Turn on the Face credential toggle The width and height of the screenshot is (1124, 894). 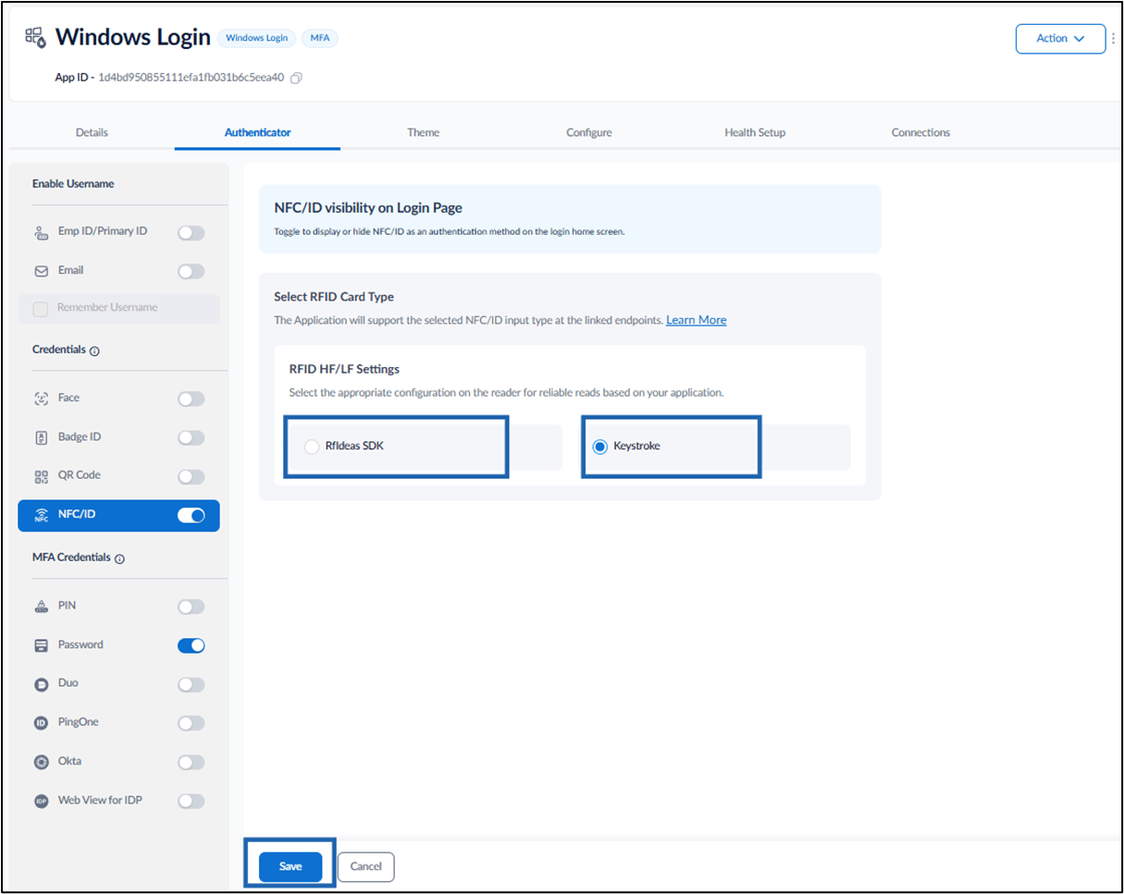click(x=191, y=398)
